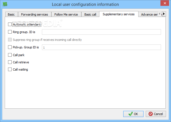
Task: Confirm settings with OK button
Action: tap(133, 114)
